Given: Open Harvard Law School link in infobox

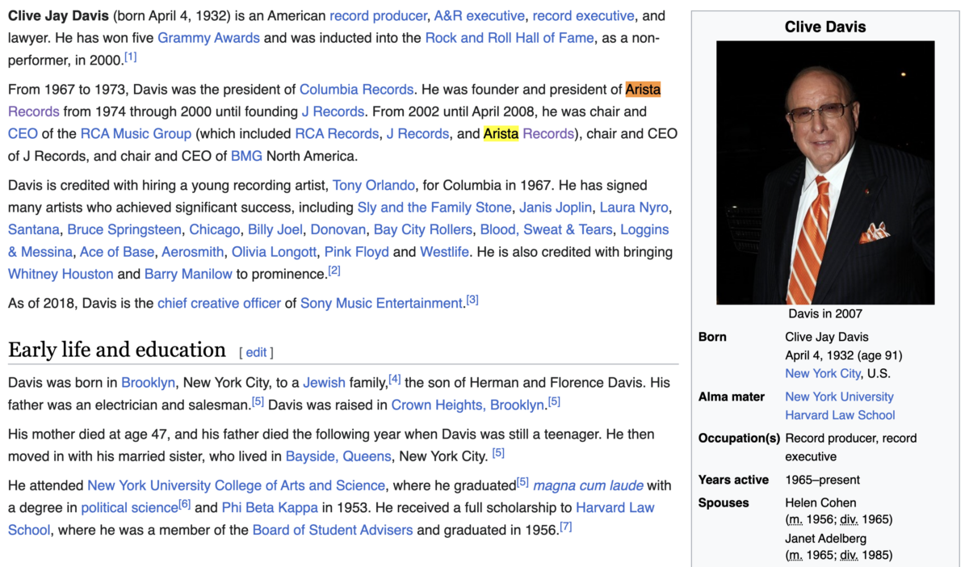Looking at the screenshot, I should [840, 415].
